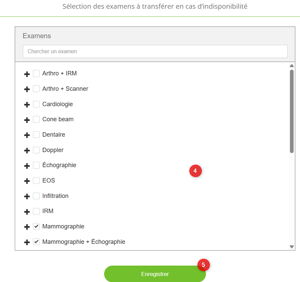This screenshot has width=300, height=282.
Task: Expand the Cardiologie exam group
Action: pyautogui.click(x=27, y=105)
